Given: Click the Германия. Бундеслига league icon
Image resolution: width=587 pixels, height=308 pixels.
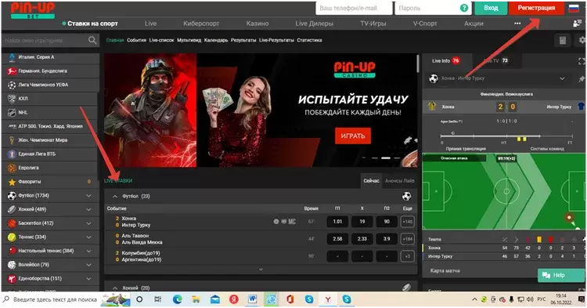Looking at the screenshot, I should 12,71.
